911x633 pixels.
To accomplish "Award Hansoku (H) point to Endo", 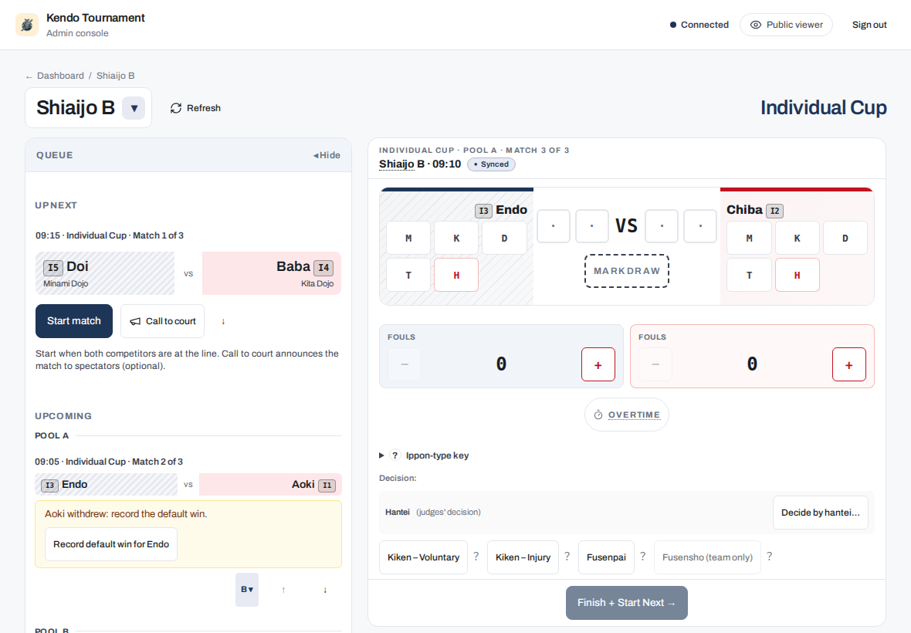I will pyautogui.click(x=457, y=275).
